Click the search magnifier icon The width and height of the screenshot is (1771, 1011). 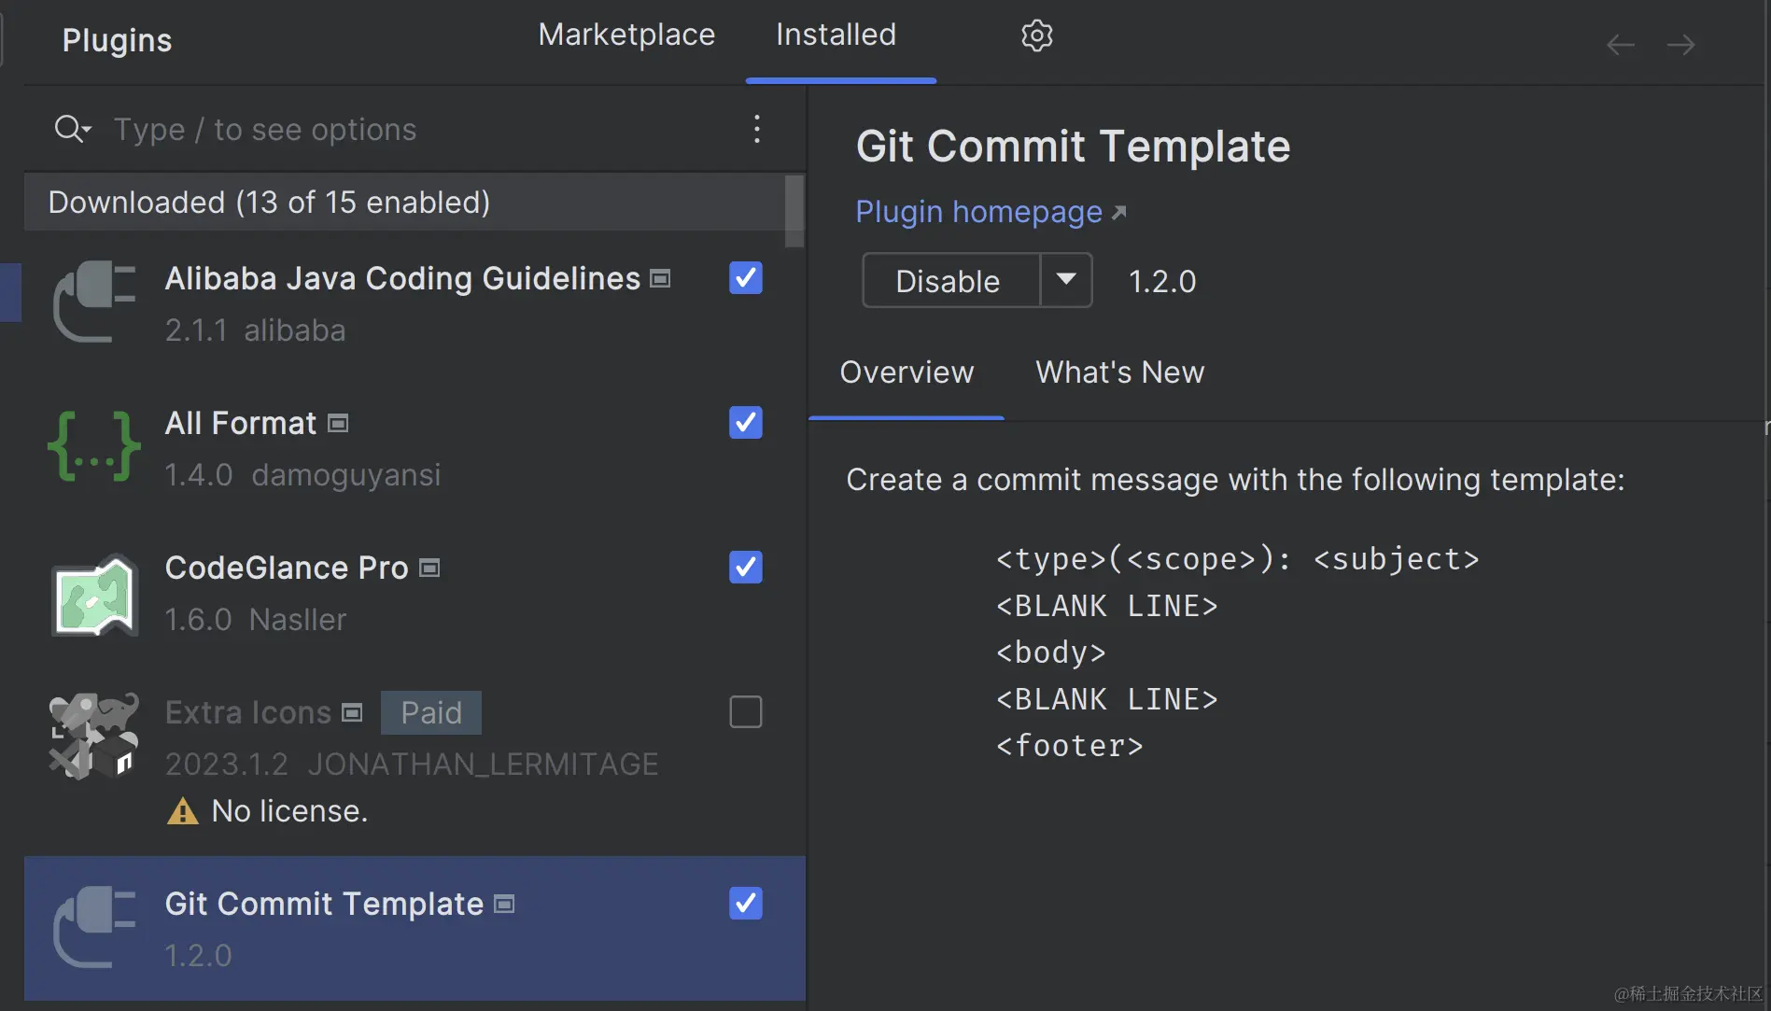pos(71,129)
